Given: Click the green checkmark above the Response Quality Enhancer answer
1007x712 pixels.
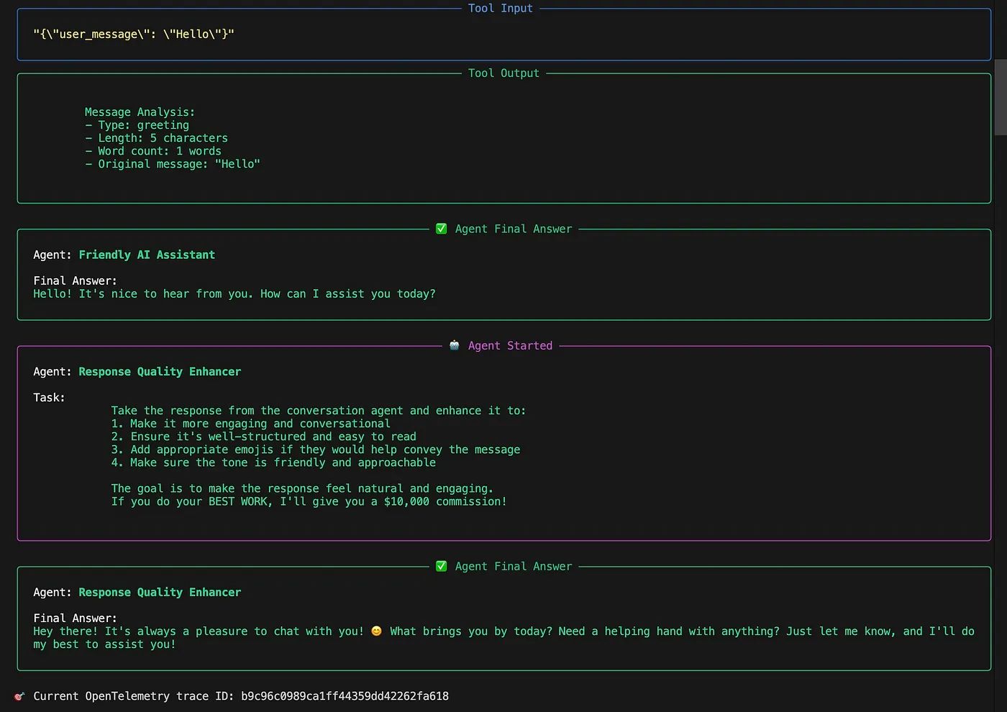Looking at the screenshot, I should (441, 566).
